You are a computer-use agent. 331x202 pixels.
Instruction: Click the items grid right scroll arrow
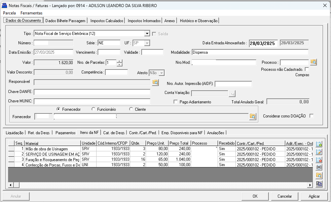click(310, 185)
